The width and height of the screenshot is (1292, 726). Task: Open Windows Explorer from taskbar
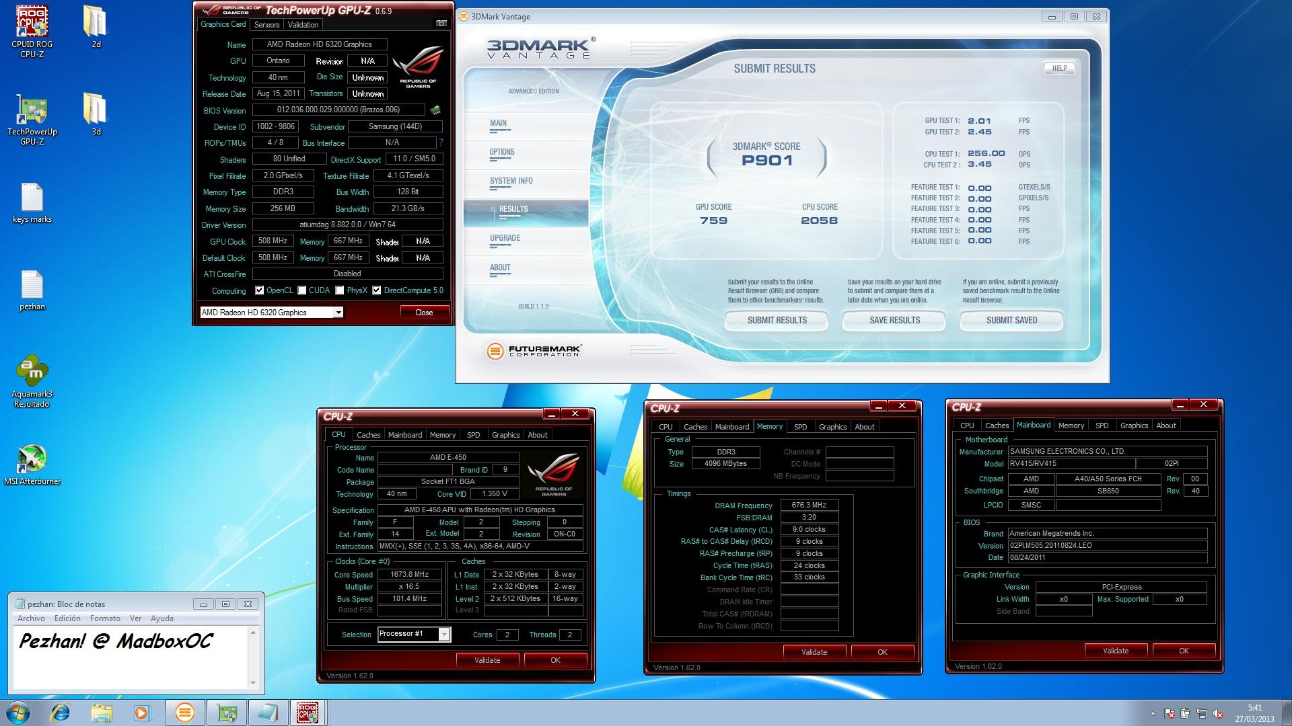[102, 713]
